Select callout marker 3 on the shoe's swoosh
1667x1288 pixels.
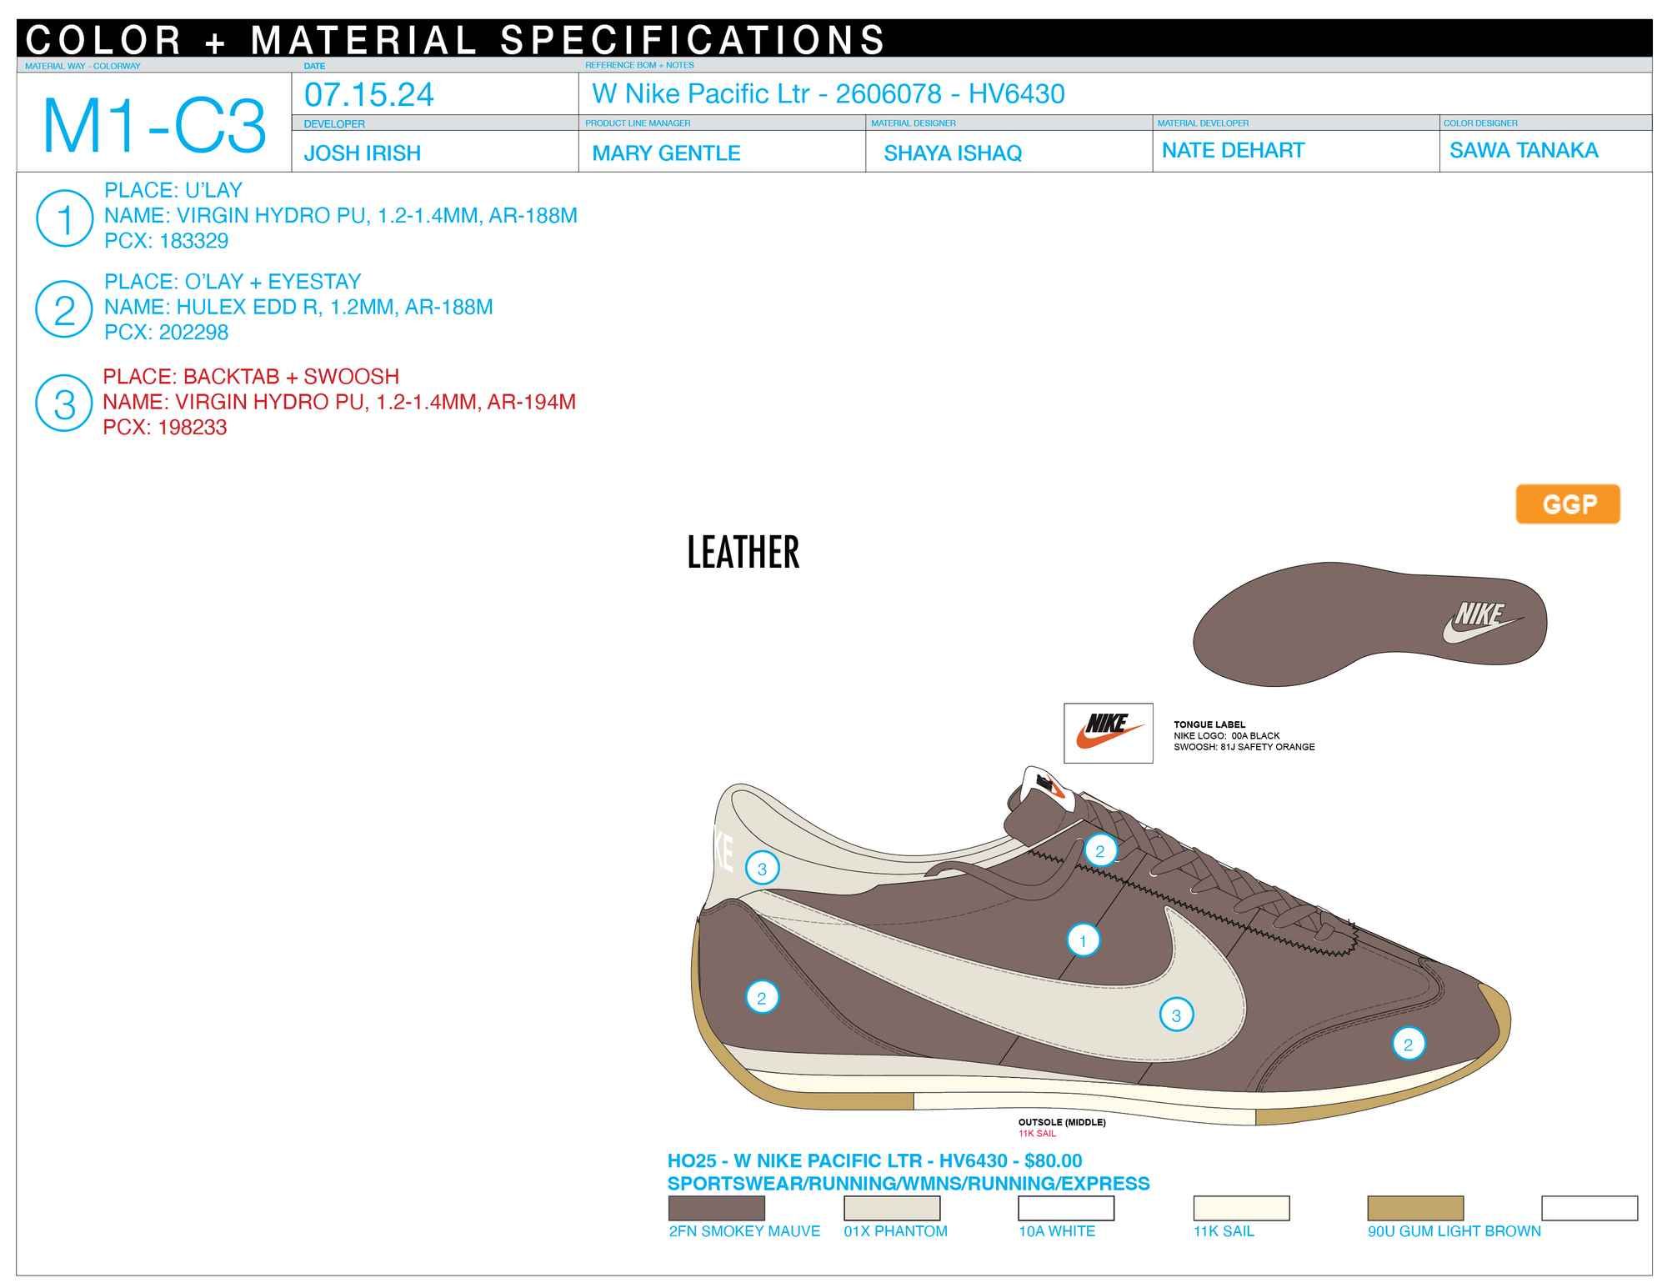point(1177,1015)
